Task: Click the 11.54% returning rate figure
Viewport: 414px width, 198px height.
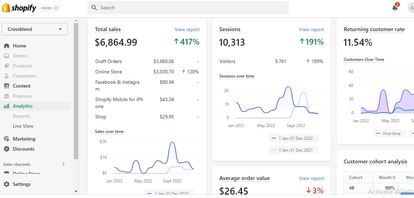Action: click(358, 42)
